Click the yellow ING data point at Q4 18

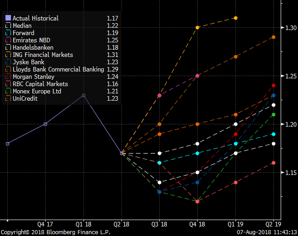click(198, 27)
